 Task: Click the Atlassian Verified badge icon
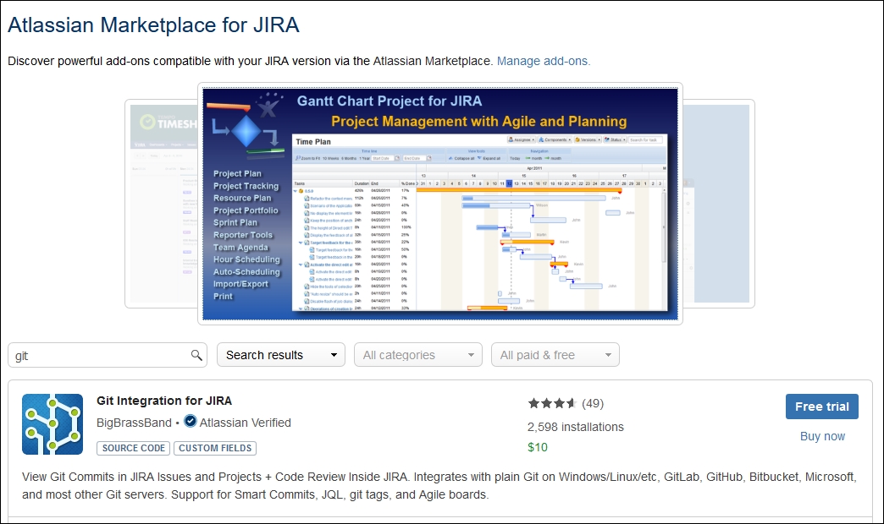tap(191, 422)
